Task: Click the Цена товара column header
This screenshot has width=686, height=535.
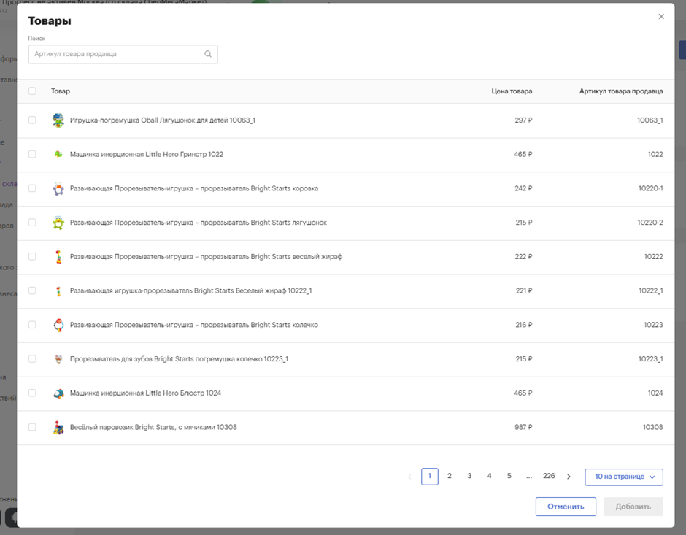Action: tap(512, 91)
